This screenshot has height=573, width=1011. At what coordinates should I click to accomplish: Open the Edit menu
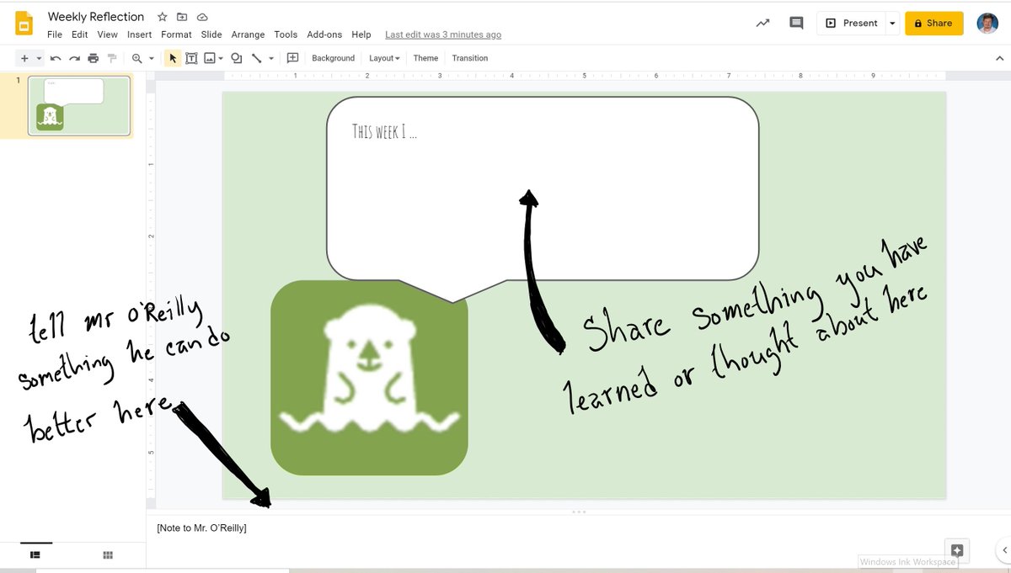[x=79, y=34]
